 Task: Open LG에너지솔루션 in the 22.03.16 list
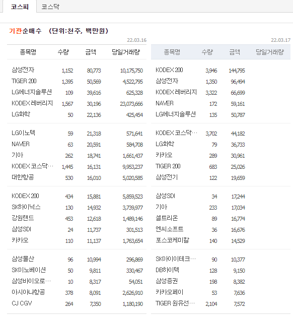(32, 92)
